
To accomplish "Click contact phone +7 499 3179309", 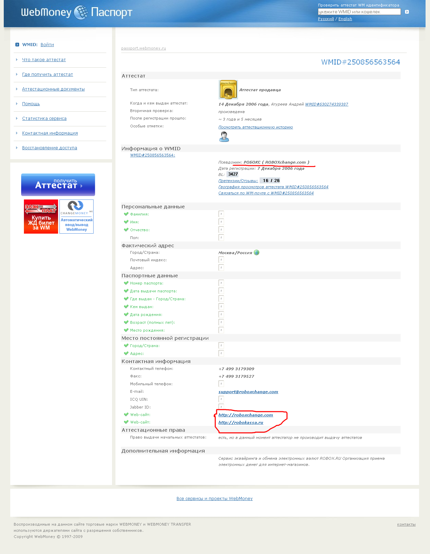I will pyautogui.click(x=236, y=369).
